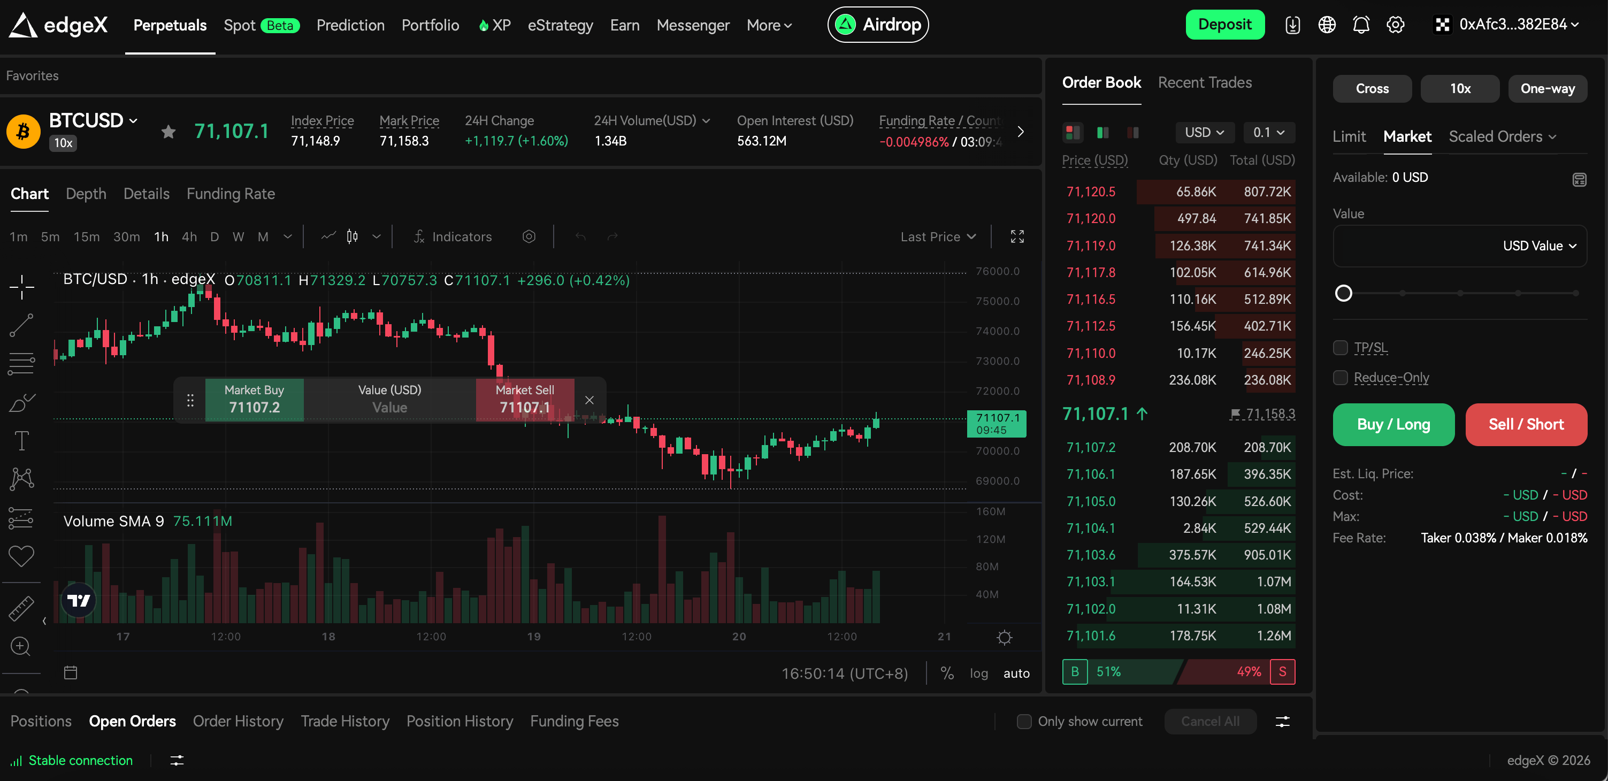Open the BTCUSD symbol selector

coord(93,120)
